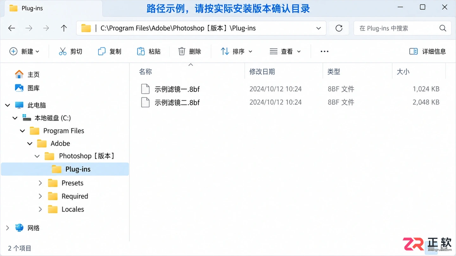This screenshot has width=456, height=256.
Task: Open address bar history dropdown arrow
Action: click(319, 28)
